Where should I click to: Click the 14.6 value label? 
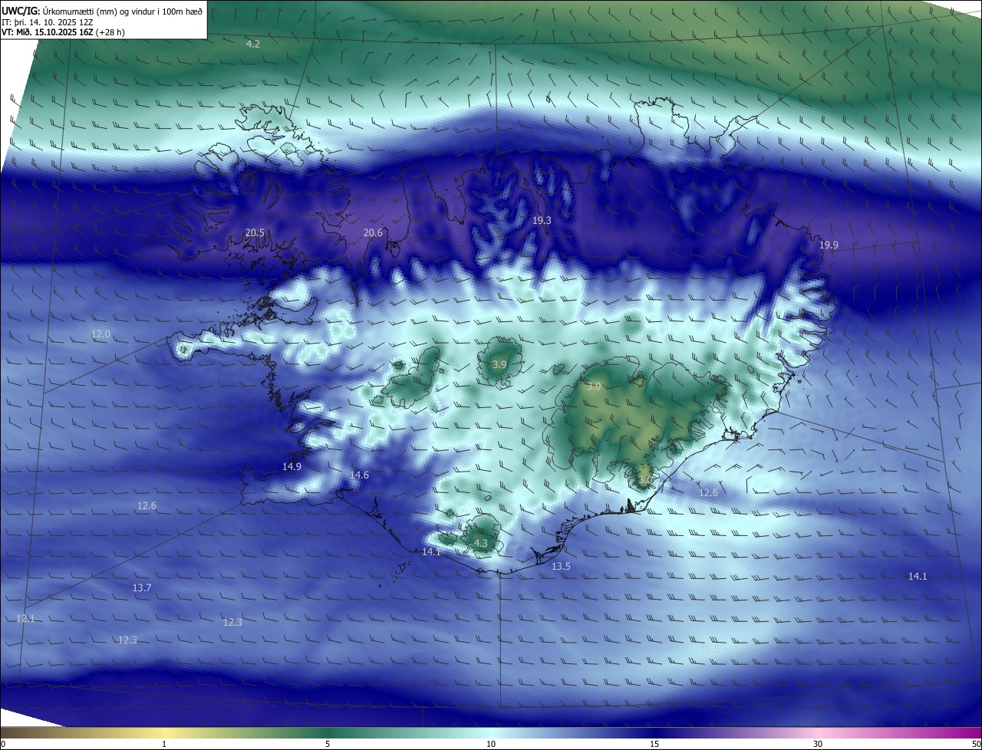coord(359,475)
